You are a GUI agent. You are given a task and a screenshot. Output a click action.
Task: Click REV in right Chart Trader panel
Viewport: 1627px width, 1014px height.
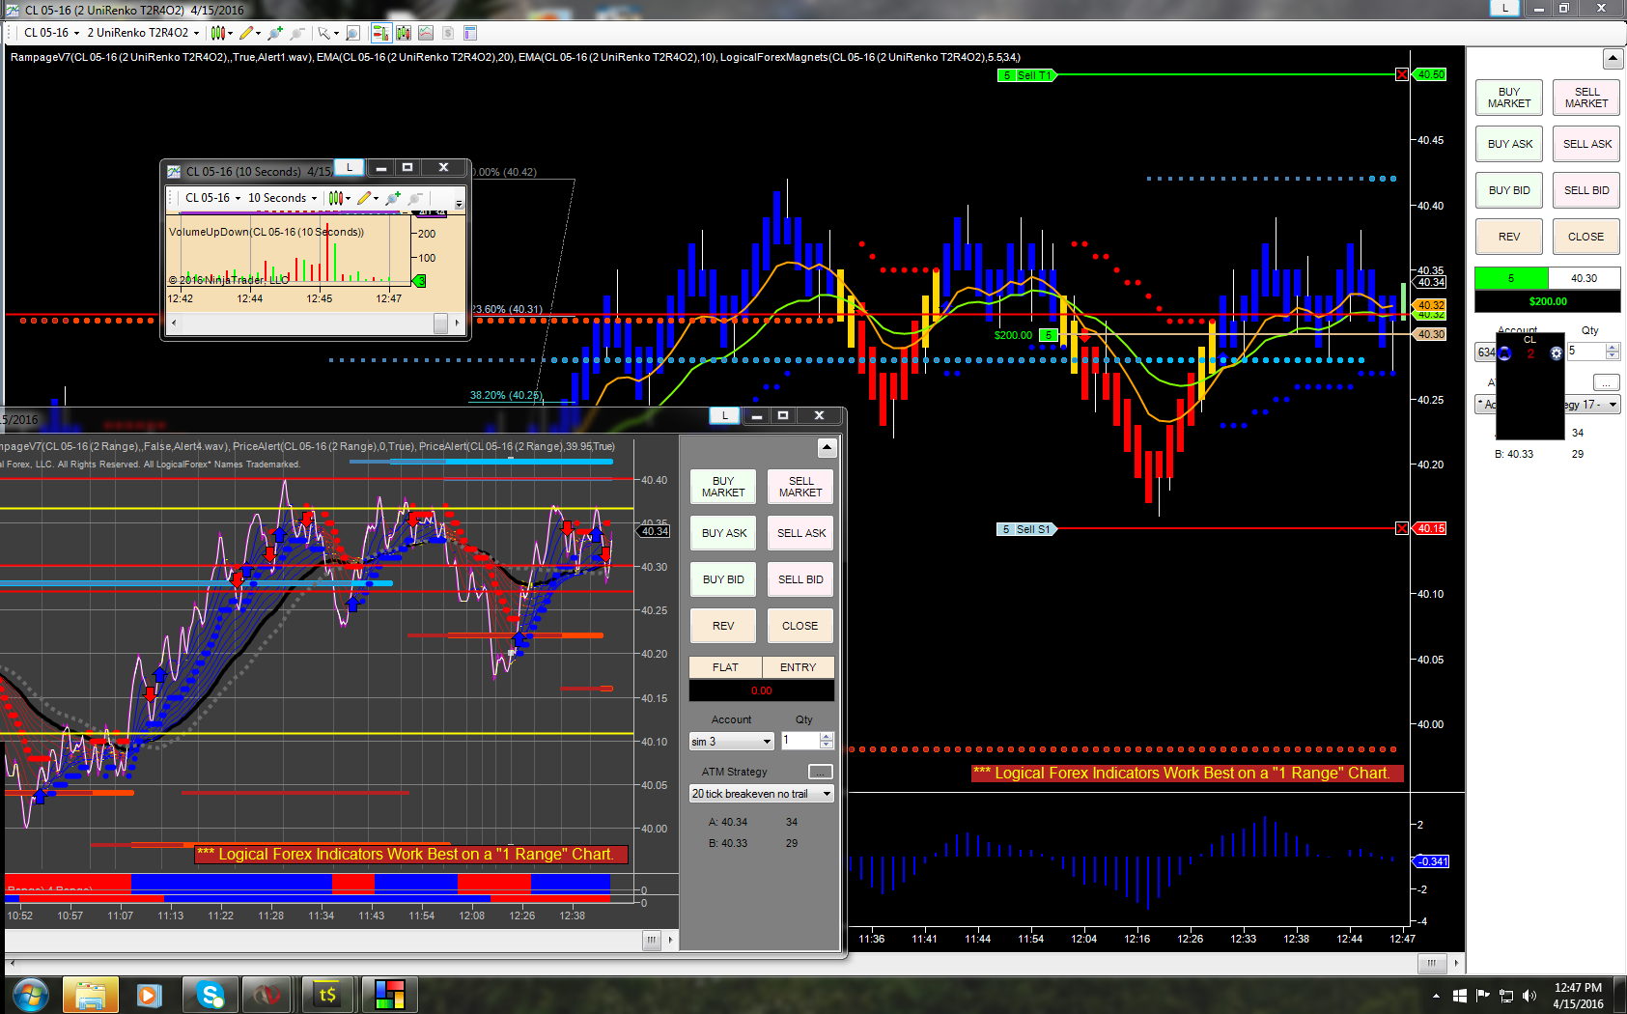tap(1509, 237)
